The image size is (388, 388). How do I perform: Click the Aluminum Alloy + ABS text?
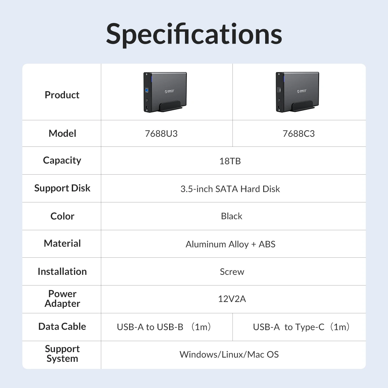pyautogui.click(x=230, y=244)
